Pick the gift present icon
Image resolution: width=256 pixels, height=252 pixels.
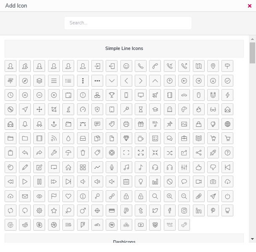(141, 124)
